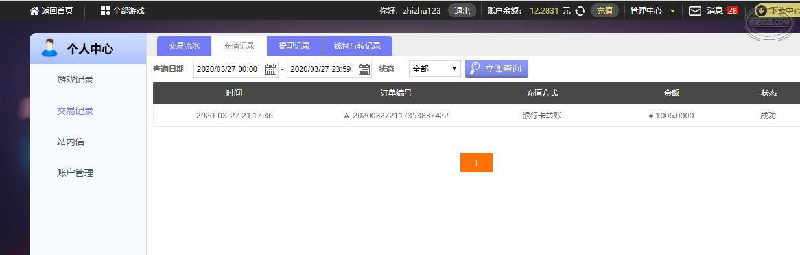This screenshot has width=800, height=255.
Task: Open the start date calendar icon
Action: click(x=271, y=69)
